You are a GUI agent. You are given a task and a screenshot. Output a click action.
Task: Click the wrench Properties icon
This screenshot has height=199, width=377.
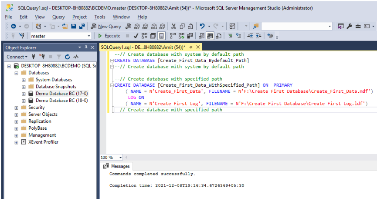tap(350, 26)
